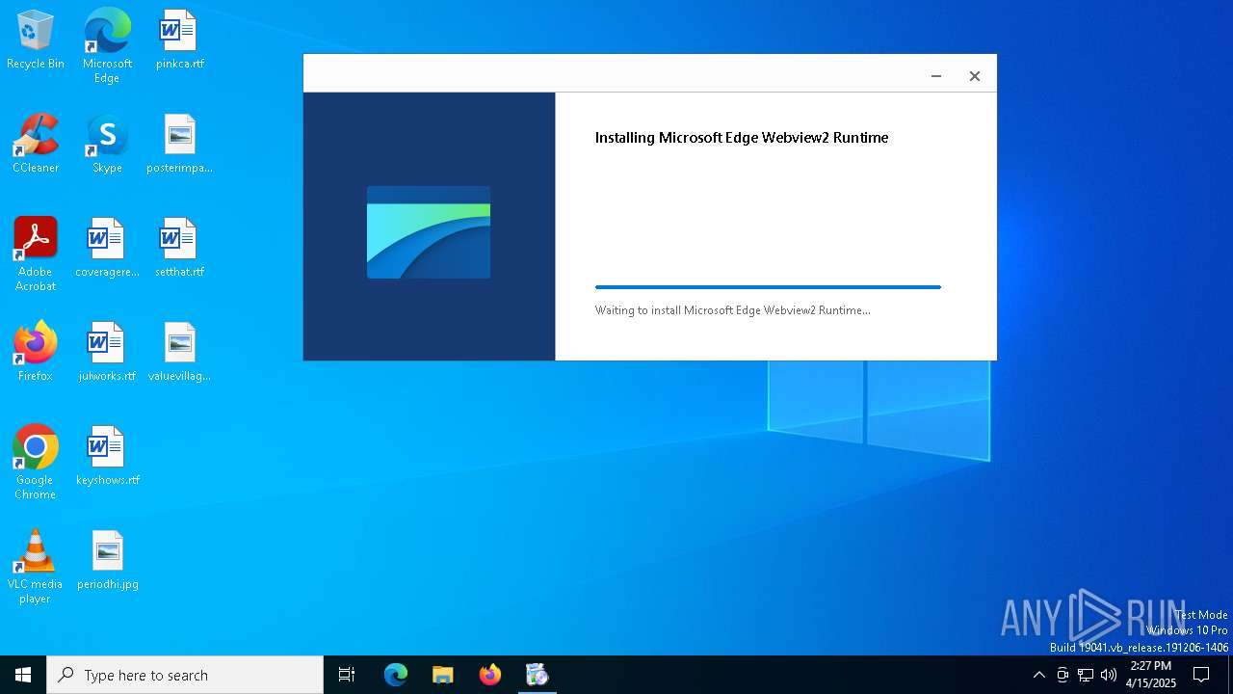Open VLC media player shortcut
Viewport: 1233px width, 694px height.
[x=36, y=567]
